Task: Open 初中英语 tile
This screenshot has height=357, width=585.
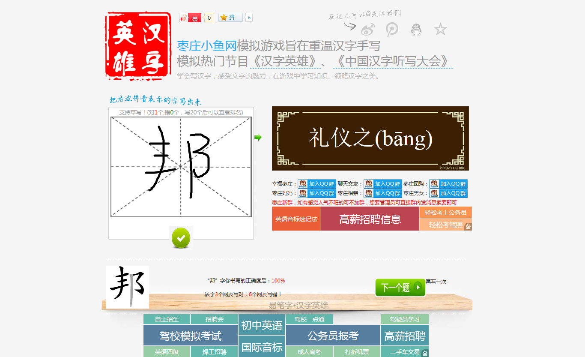Action: [x=262, y=325]
